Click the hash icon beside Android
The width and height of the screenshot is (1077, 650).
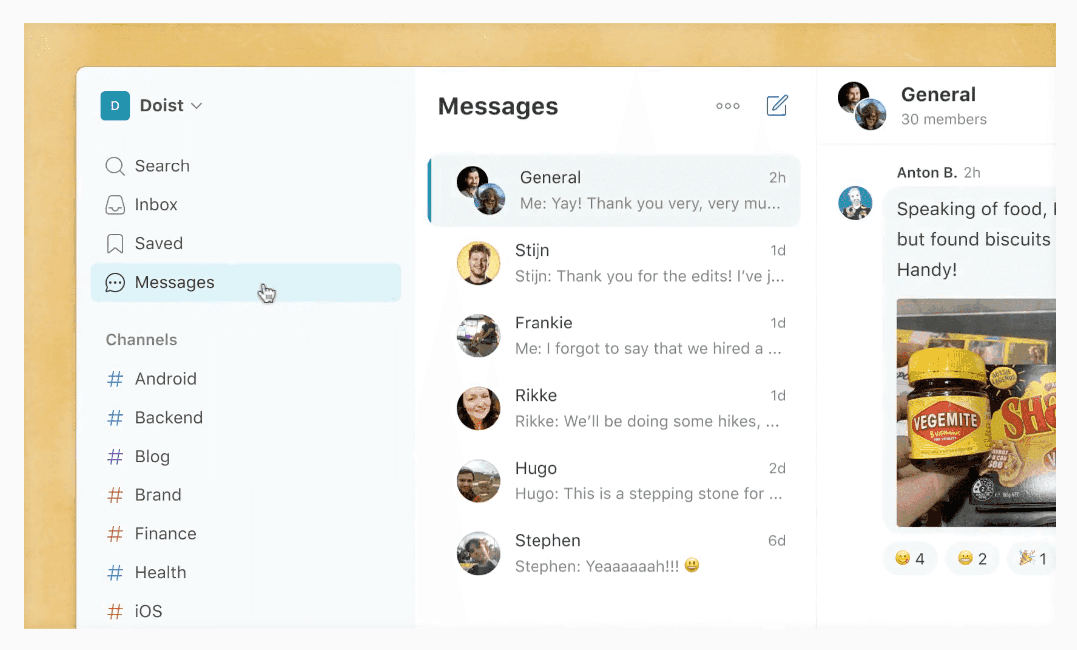click(x=115, y=379)
